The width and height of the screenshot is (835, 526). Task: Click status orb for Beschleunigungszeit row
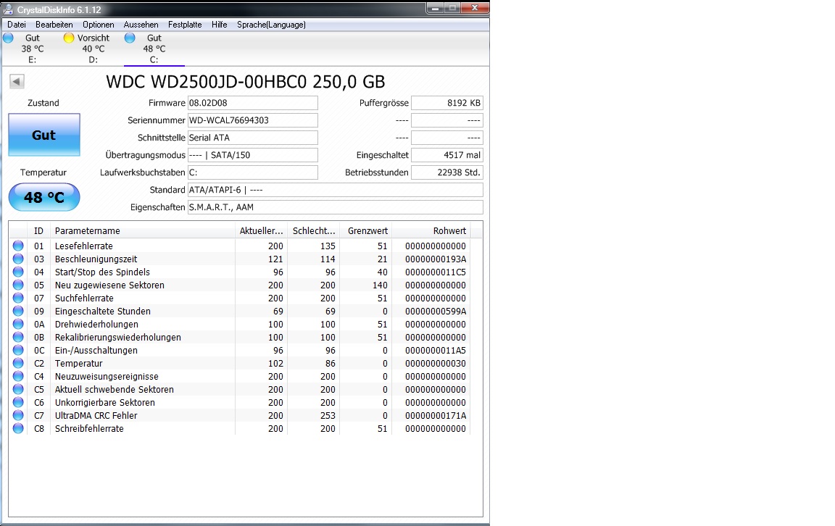click(18, 259)
